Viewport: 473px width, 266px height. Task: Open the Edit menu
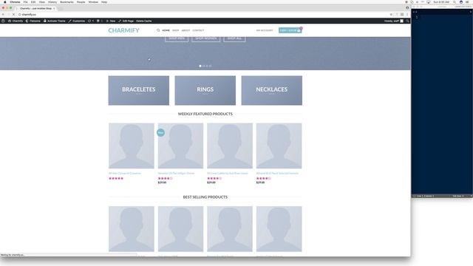33,1
